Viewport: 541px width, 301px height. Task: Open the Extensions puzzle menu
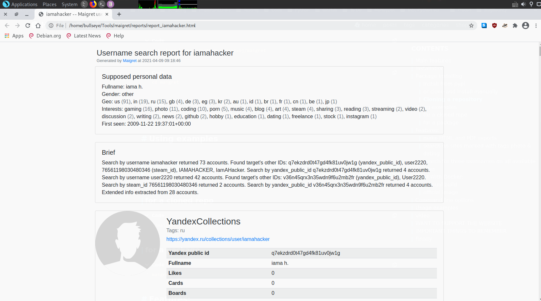[x=515, y=26]
